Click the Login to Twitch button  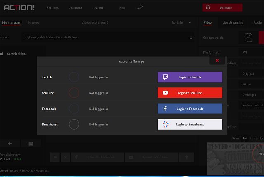click(x=190, y=77)
